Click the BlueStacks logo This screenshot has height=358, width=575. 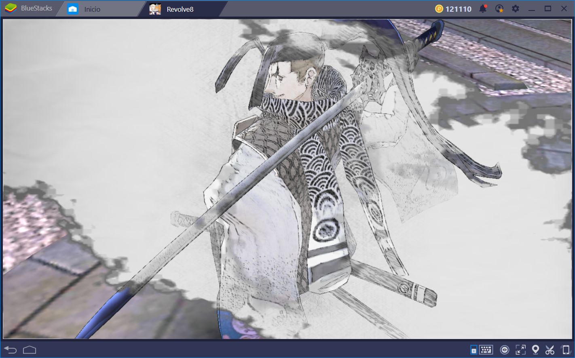click(x=11, y=8)
